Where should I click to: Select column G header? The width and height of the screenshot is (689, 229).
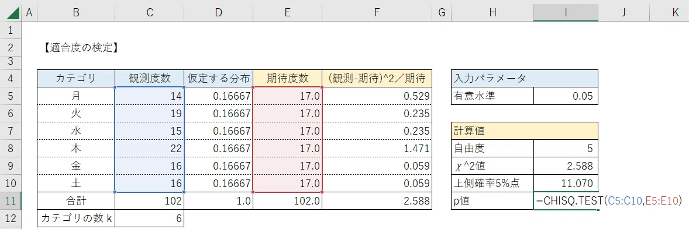coord(442,13)
